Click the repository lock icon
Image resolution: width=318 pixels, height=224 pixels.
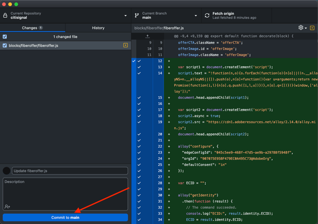pyautogui.click(x=6, y=16)
